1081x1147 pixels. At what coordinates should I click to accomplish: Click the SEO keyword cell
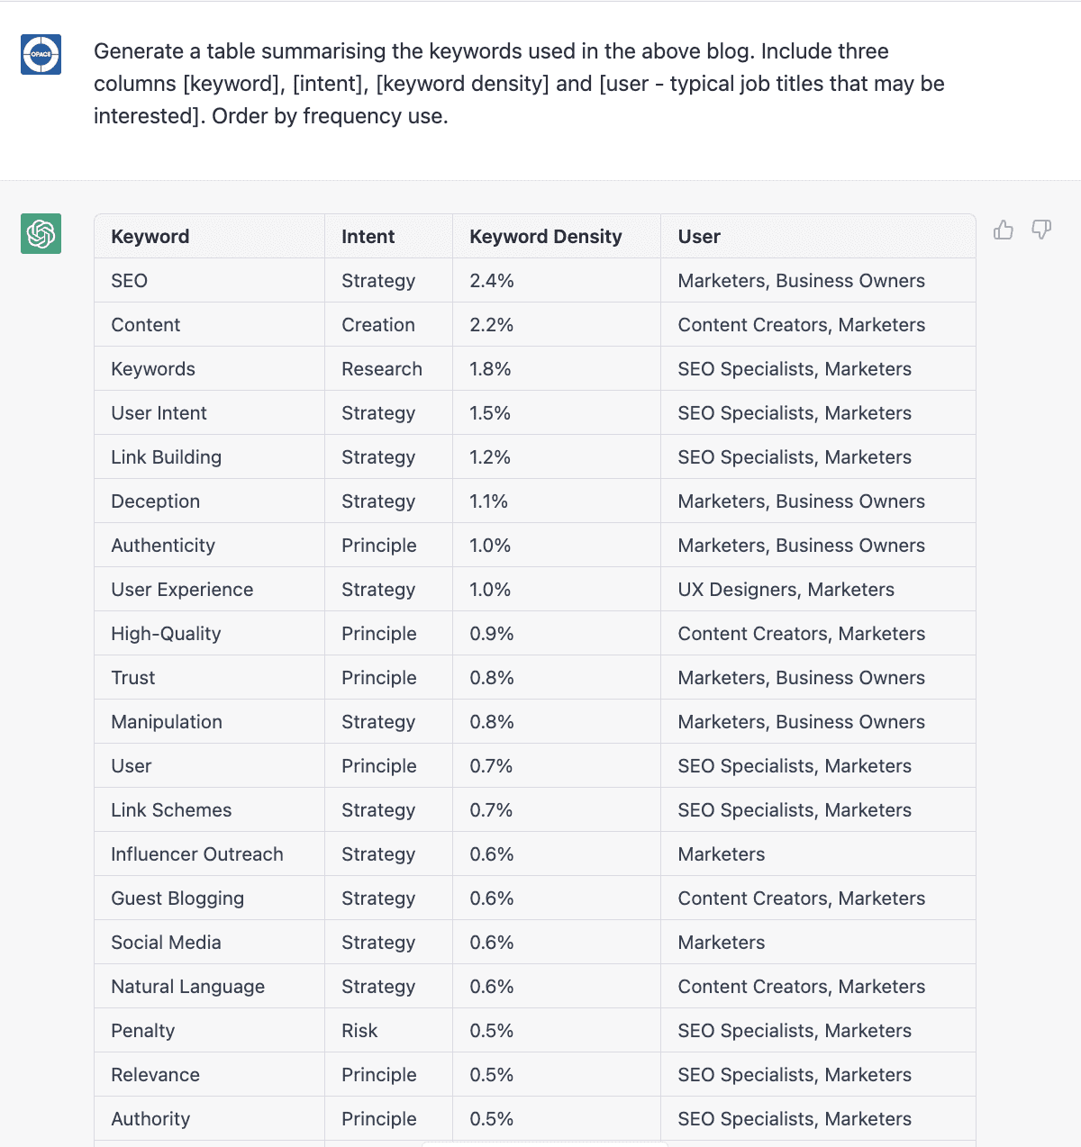[129, 280]
